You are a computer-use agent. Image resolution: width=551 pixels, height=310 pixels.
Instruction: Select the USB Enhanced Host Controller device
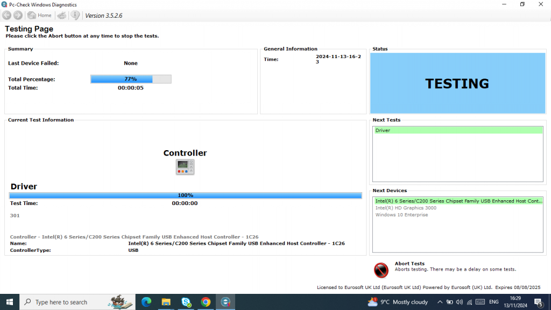point(458,201)
